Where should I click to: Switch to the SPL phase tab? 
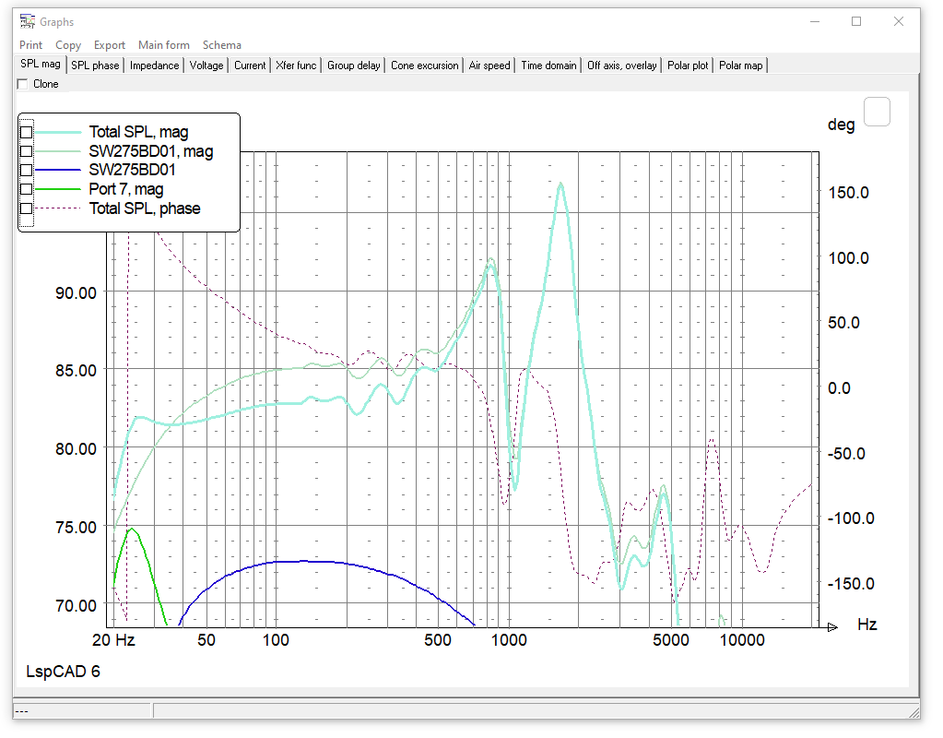click(x=95, y=65)
